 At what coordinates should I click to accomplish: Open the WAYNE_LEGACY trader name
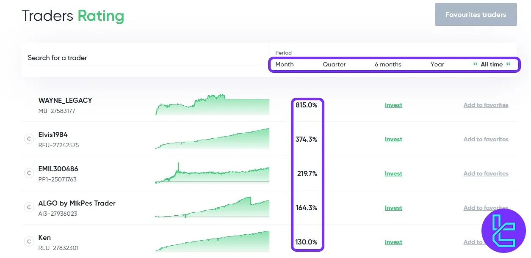click(x=65, y=100)
